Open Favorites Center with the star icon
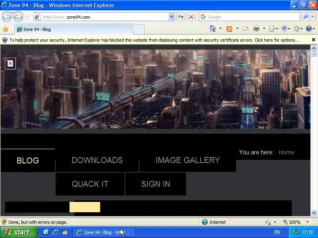The width and height of the screenshot is (318, 238). pos(6,29)
